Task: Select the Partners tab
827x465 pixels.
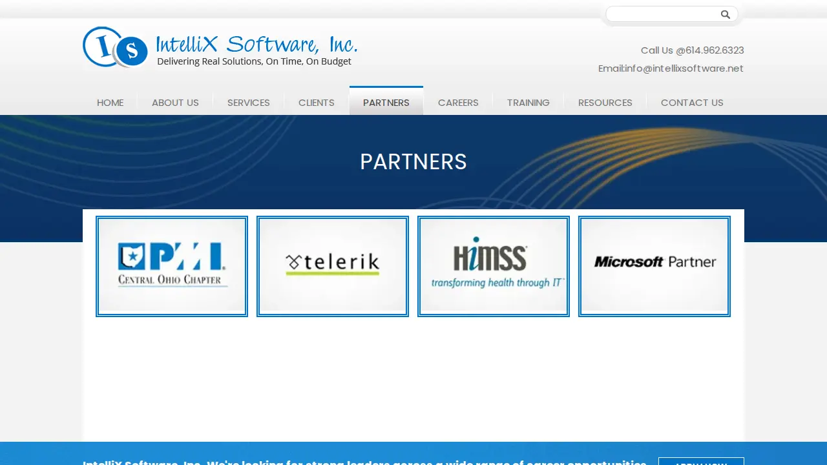Action: coord(386,101)
